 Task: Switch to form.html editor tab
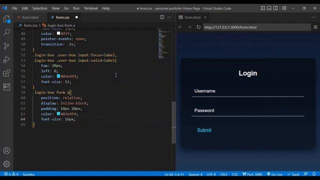pyautogui.click(x=30, y=17)
